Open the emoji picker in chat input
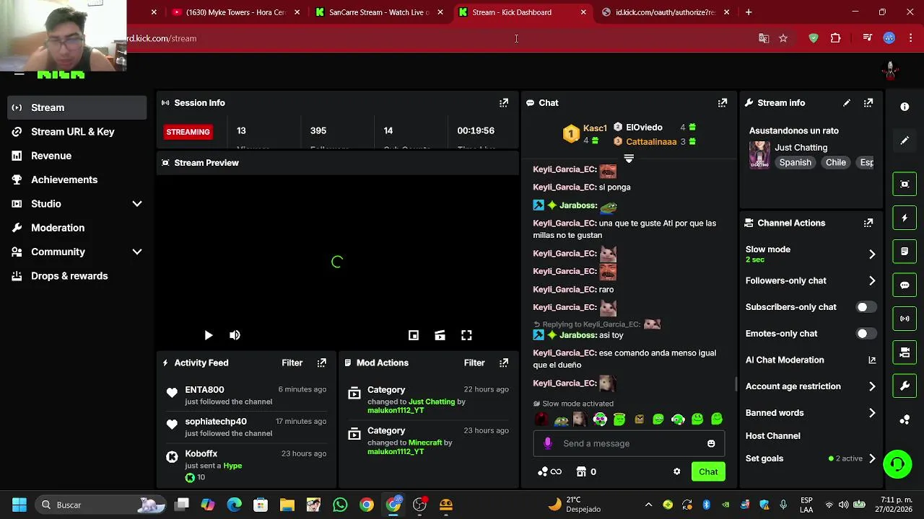The image size is (924, 519). point(711,443)
